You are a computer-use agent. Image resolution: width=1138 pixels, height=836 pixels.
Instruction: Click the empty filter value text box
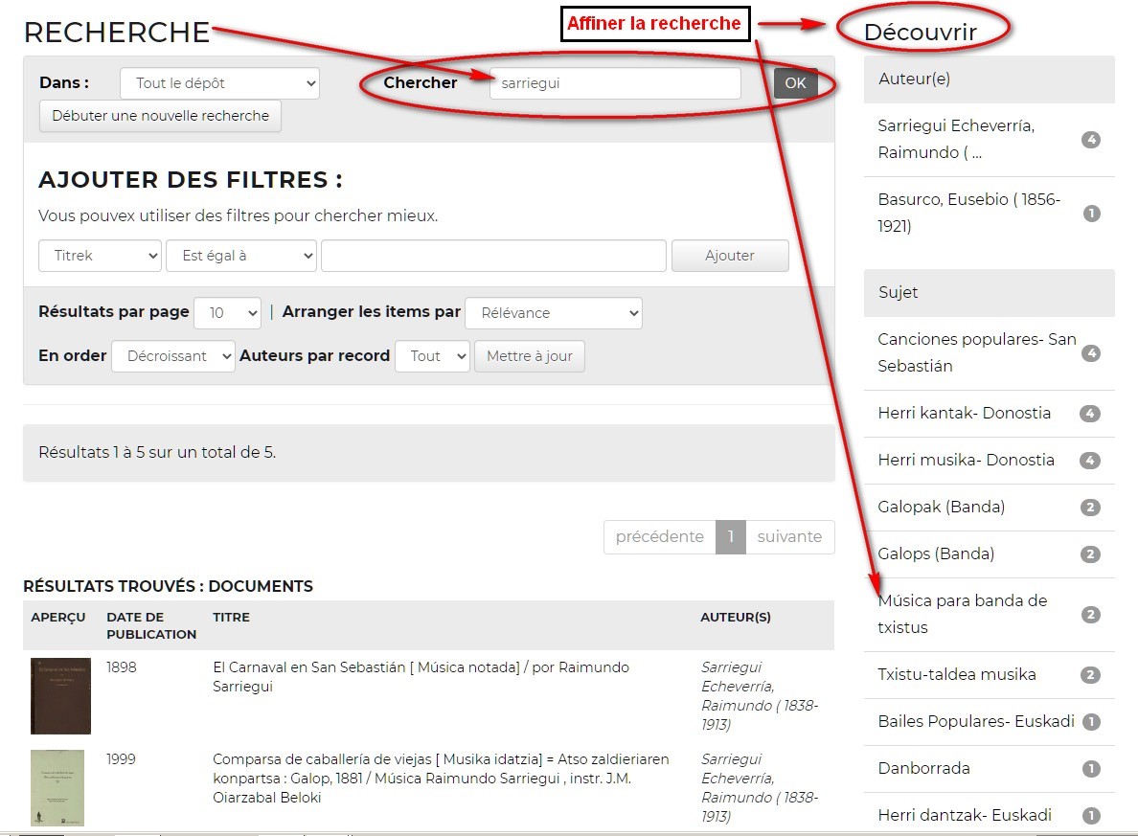tap(493, 256)
